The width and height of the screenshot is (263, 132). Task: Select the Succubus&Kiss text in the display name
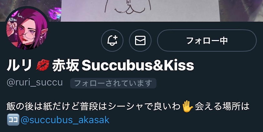[x=138, y=66]
